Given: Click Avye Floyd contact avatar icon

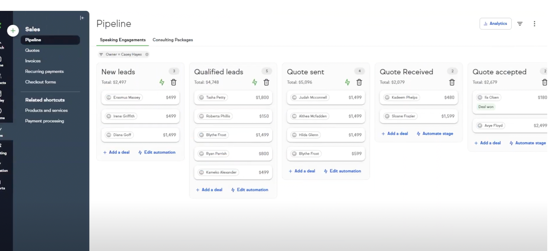Looking at the screenshot, I should [480, 126].
